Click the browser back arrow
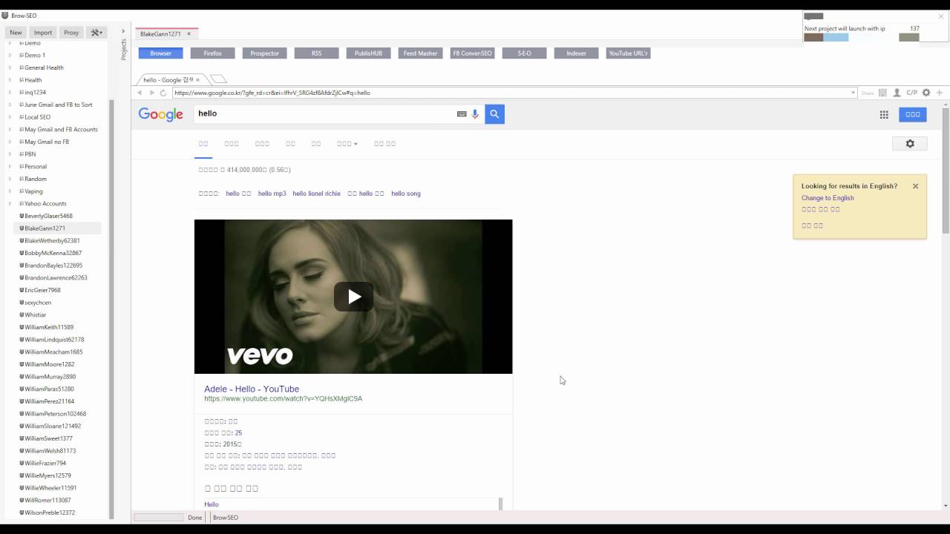Viewport: 950px width, 534px height. point(140,93)
